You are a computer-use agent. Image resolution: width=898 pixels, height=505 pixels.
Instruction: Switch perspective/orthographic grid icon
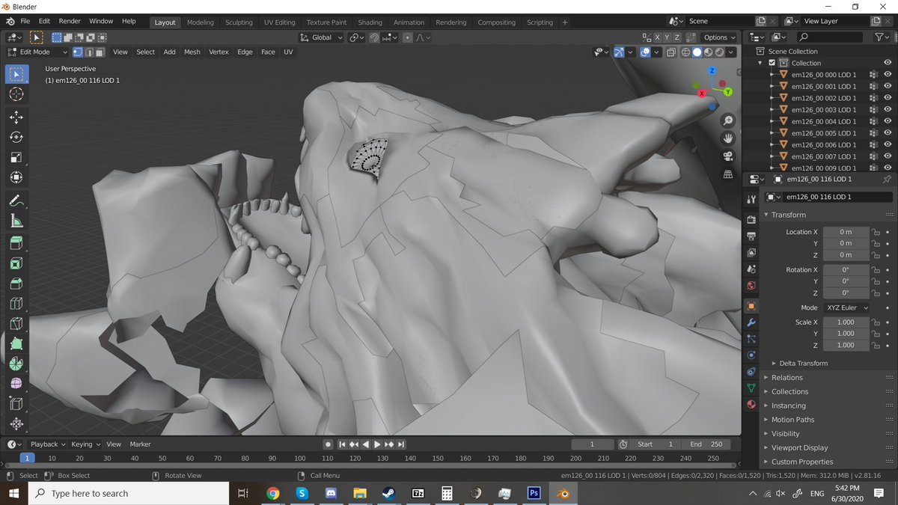(x=727, y=174)
